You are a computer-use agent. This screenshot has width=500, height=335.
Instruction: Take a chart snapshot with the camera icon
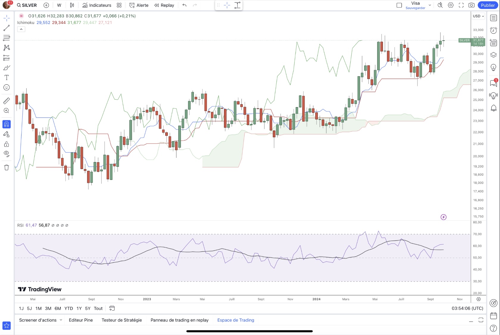(471, 5)
